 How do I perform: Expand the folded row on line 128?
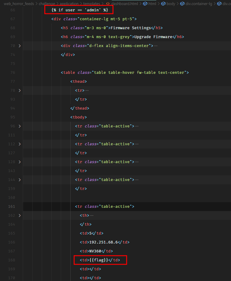(20, 162)
